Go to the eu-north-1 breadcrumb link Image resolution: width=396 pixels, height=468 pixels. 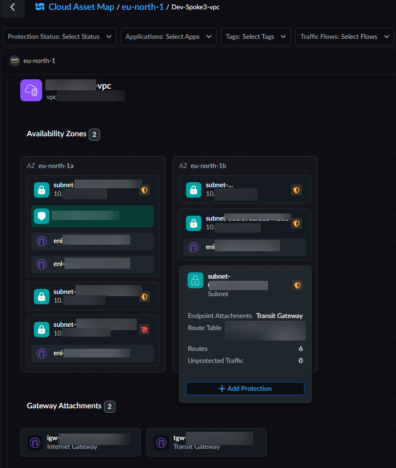coord(143,7)
